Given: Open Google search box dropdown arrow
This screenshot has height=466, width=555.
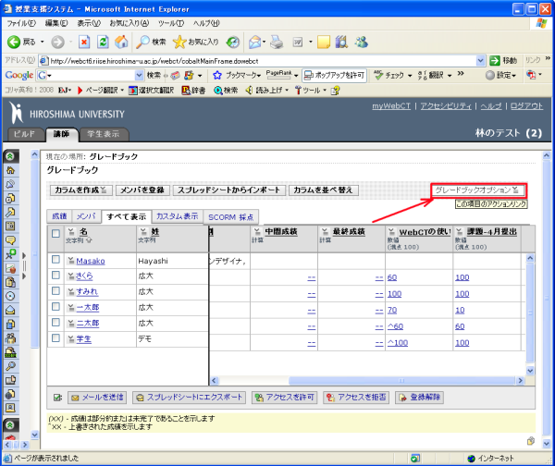Looking at the screenshot, I should (x=139, y=75).
